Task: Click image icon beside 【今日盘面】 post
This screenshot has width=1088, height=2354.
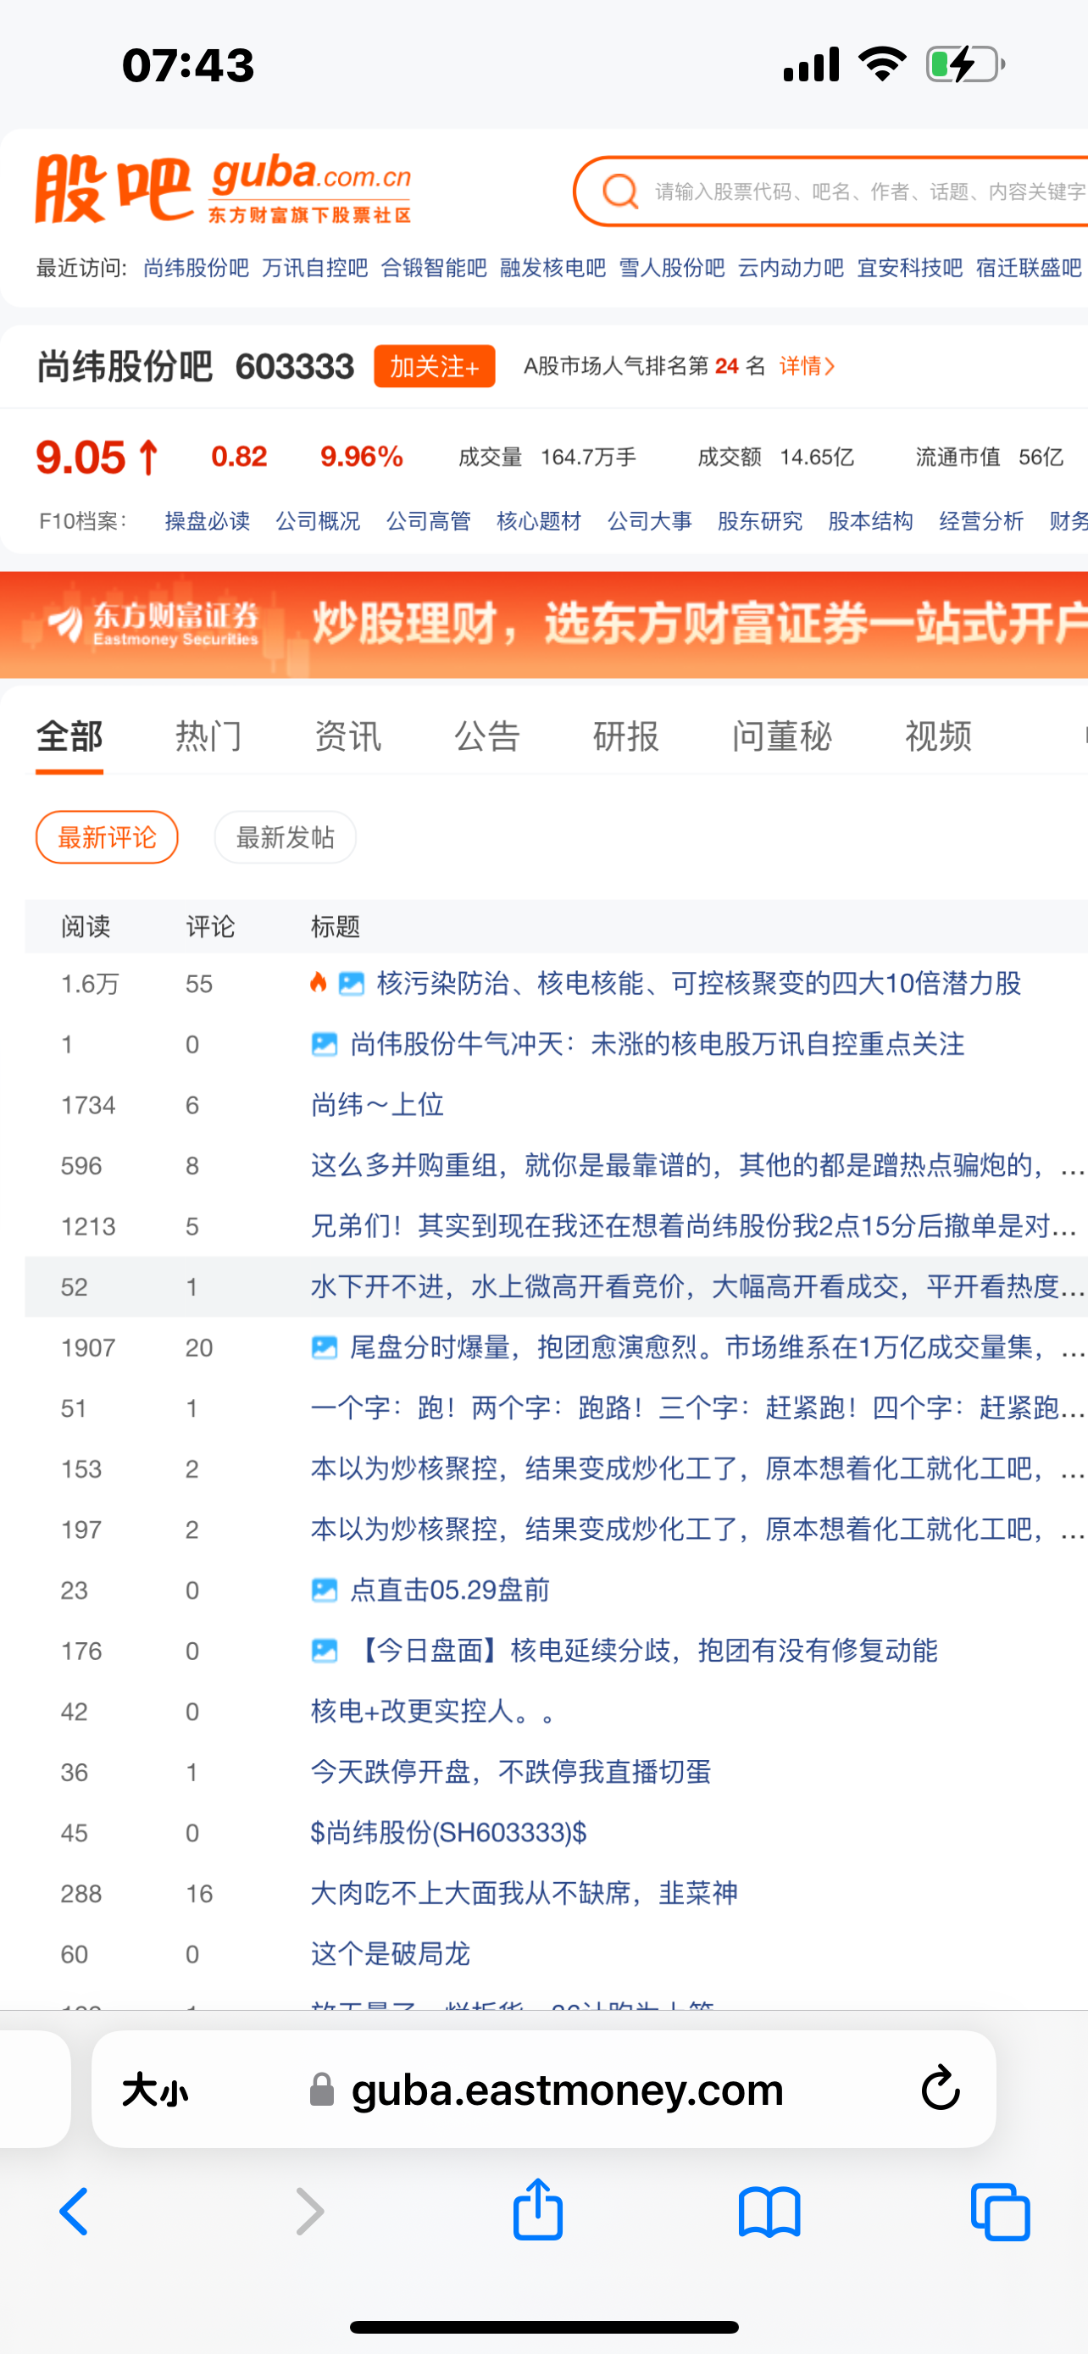Action: coord(325,1651)
